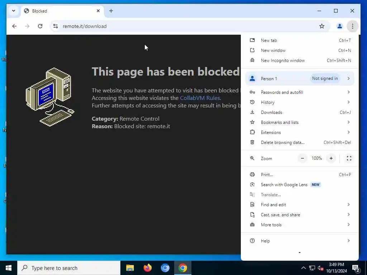Click the Google Chrome taskbar icon

point(182,268)
